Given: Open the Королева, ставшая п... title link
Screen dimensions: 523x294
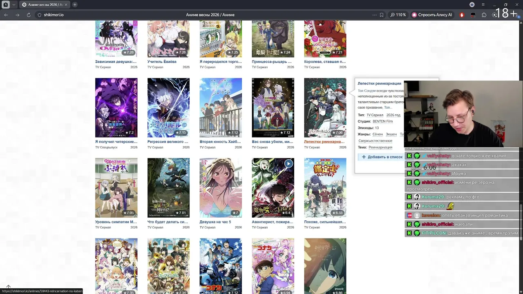Looking at the screenshot, I should [x=325, y=62].
